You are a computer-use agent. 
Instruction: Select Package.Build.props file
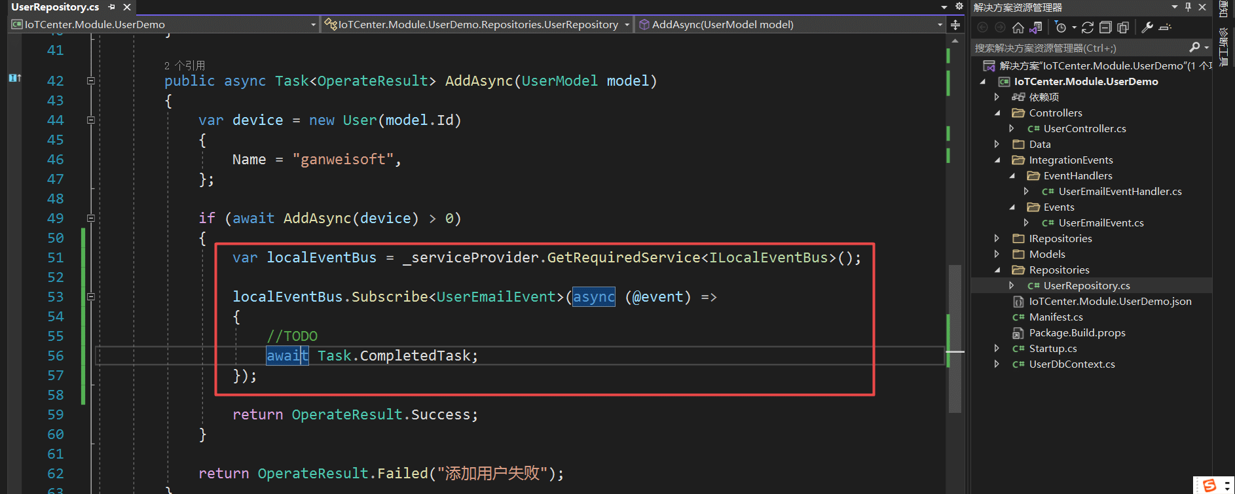(1077, 333)
